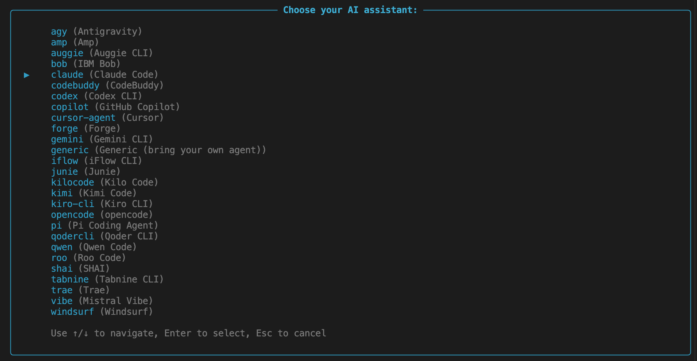Select codebuddy (CodeBuddy) entry
Screen dimensions: 697x361
[107, 85]
